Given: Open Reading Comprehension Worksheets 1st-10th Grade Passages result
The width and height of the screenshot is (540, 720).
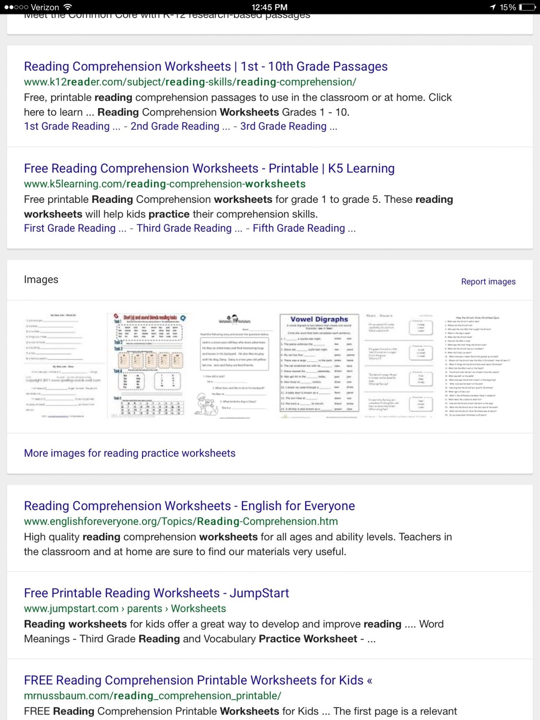Looking at the screenshot, I should [x=206, y=66].
